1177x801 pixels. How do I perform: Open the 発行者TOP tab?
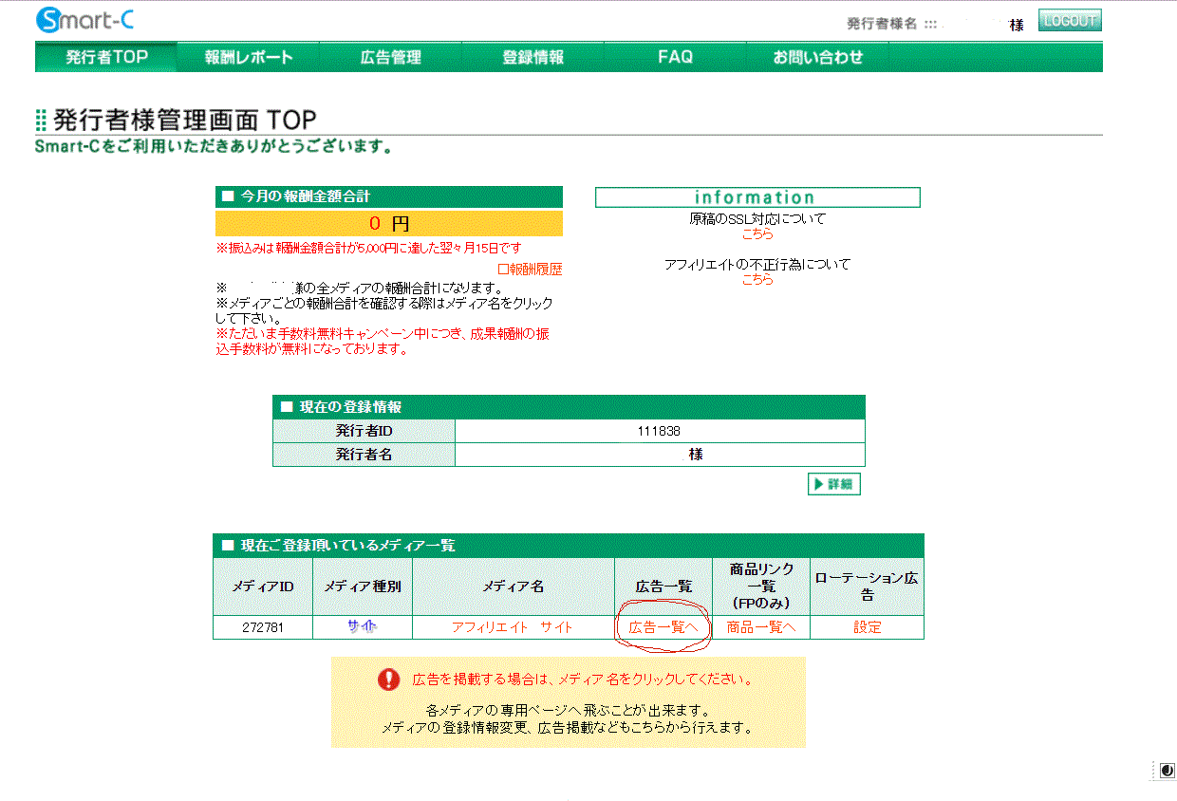106,57
